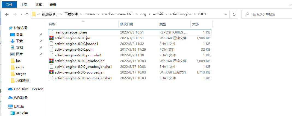Viewport: 292px width, 116px height.
Task: Go forward with the forward arrow
Action: tap(15, 14)
